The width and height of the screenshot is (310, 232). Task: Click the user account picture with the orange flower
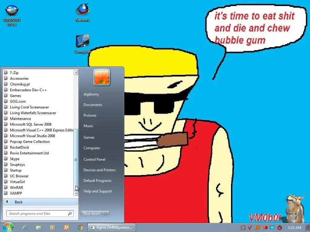coord(102,77)
